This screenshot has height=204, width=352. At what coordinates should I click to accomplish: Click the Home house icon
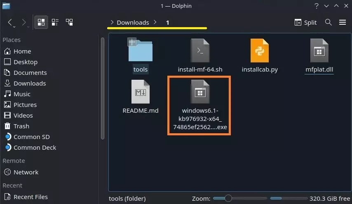7,51
